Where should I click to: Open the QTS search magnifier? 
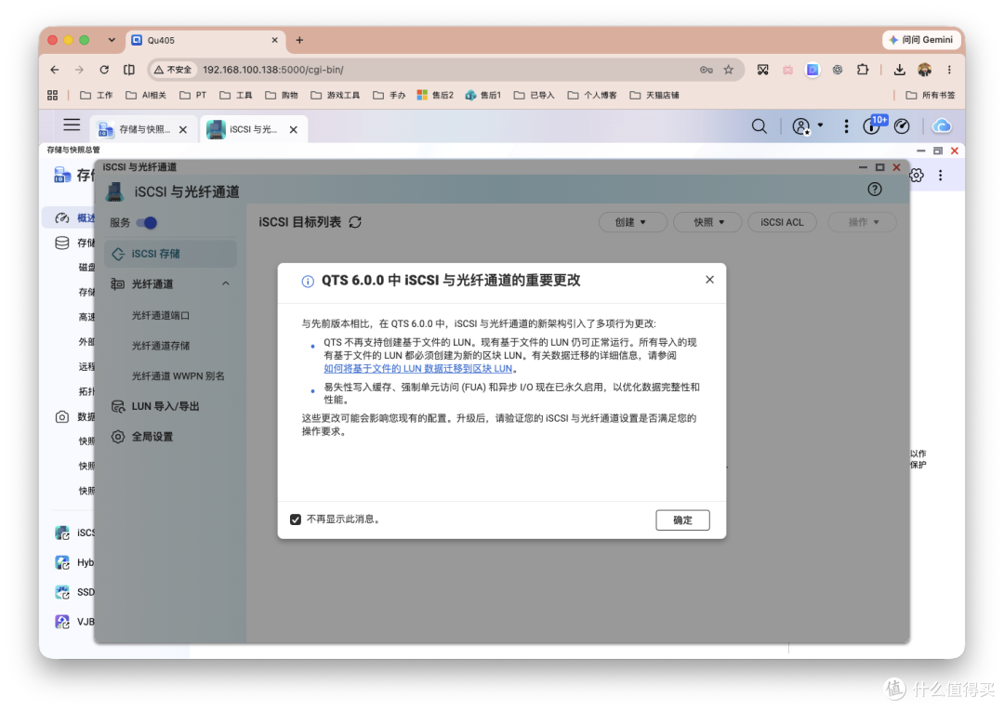coord(760,126)
